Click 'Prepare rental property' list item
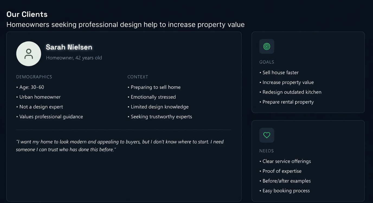This screenshot has height=203, width=373. (x=288, y=102)
